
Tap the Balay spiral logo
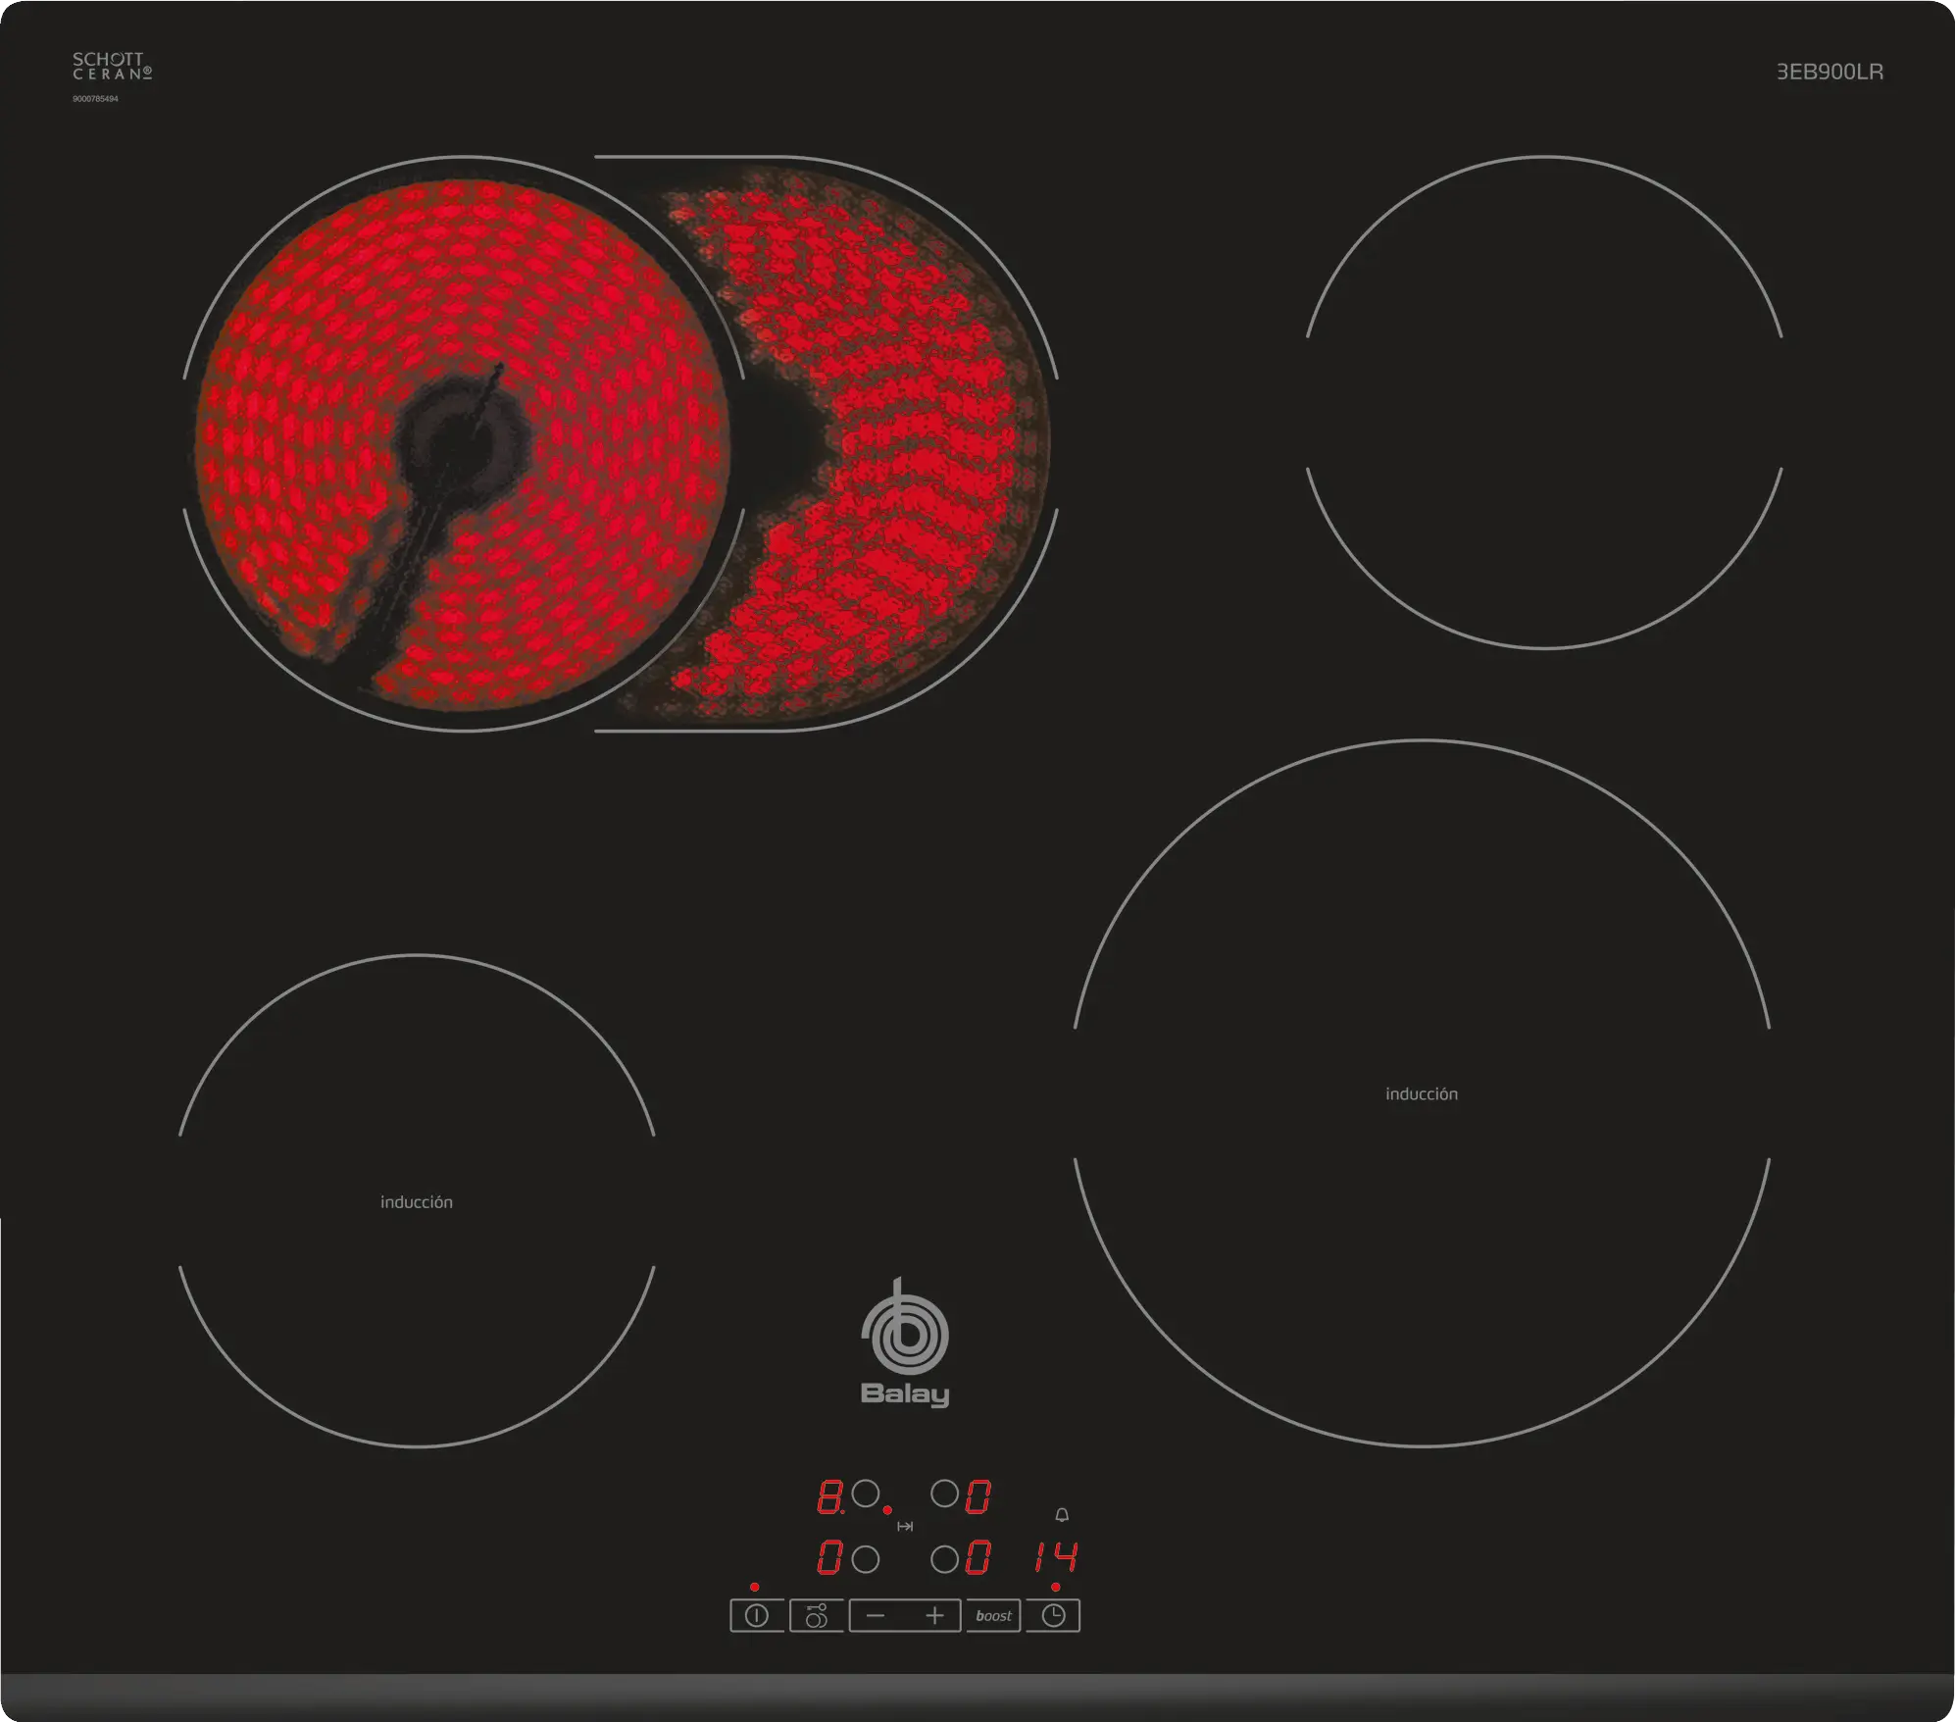tap(904, 1332)
